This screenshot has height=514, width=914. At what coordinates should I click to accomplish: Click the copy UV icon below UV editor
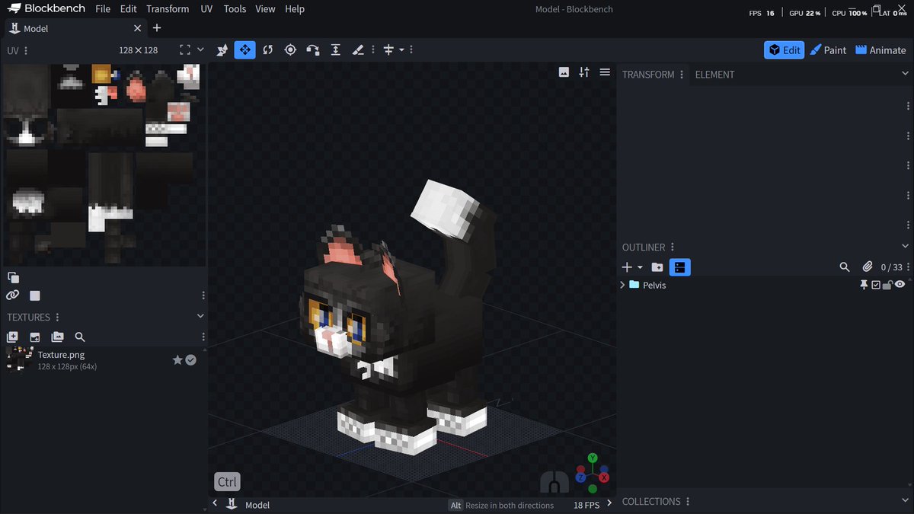click(x=13, y=277)
